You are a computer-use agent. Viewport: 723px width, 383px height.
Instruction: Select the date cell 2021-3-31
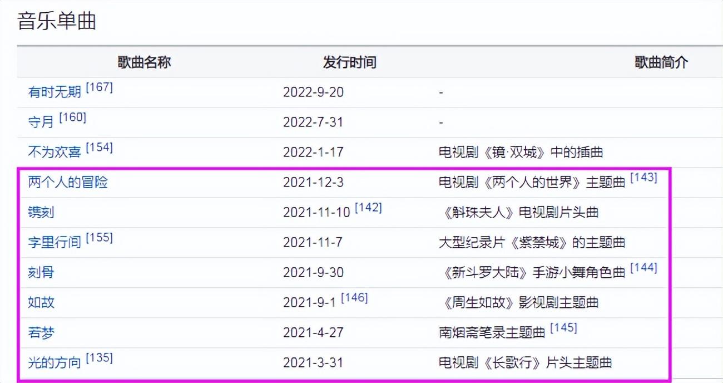click(313, 363)
